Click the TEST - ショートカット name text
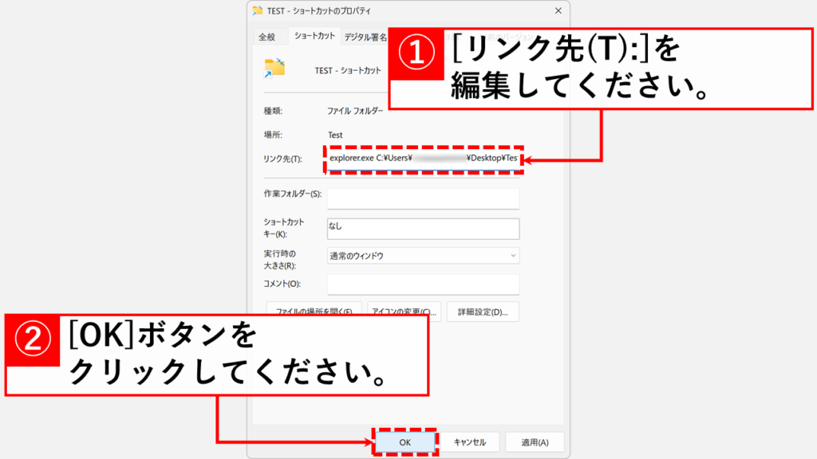The height and width of the screenshot is (459, 817). coord(348,70)
